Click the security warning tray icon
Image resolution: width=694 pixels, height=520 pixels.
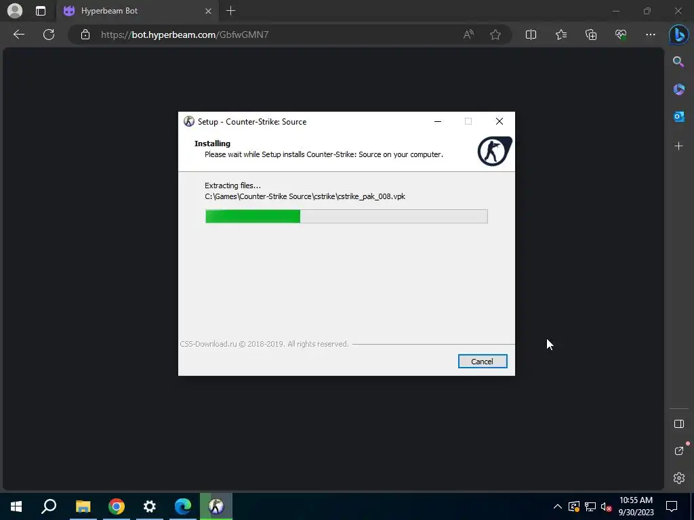(574, 506)
